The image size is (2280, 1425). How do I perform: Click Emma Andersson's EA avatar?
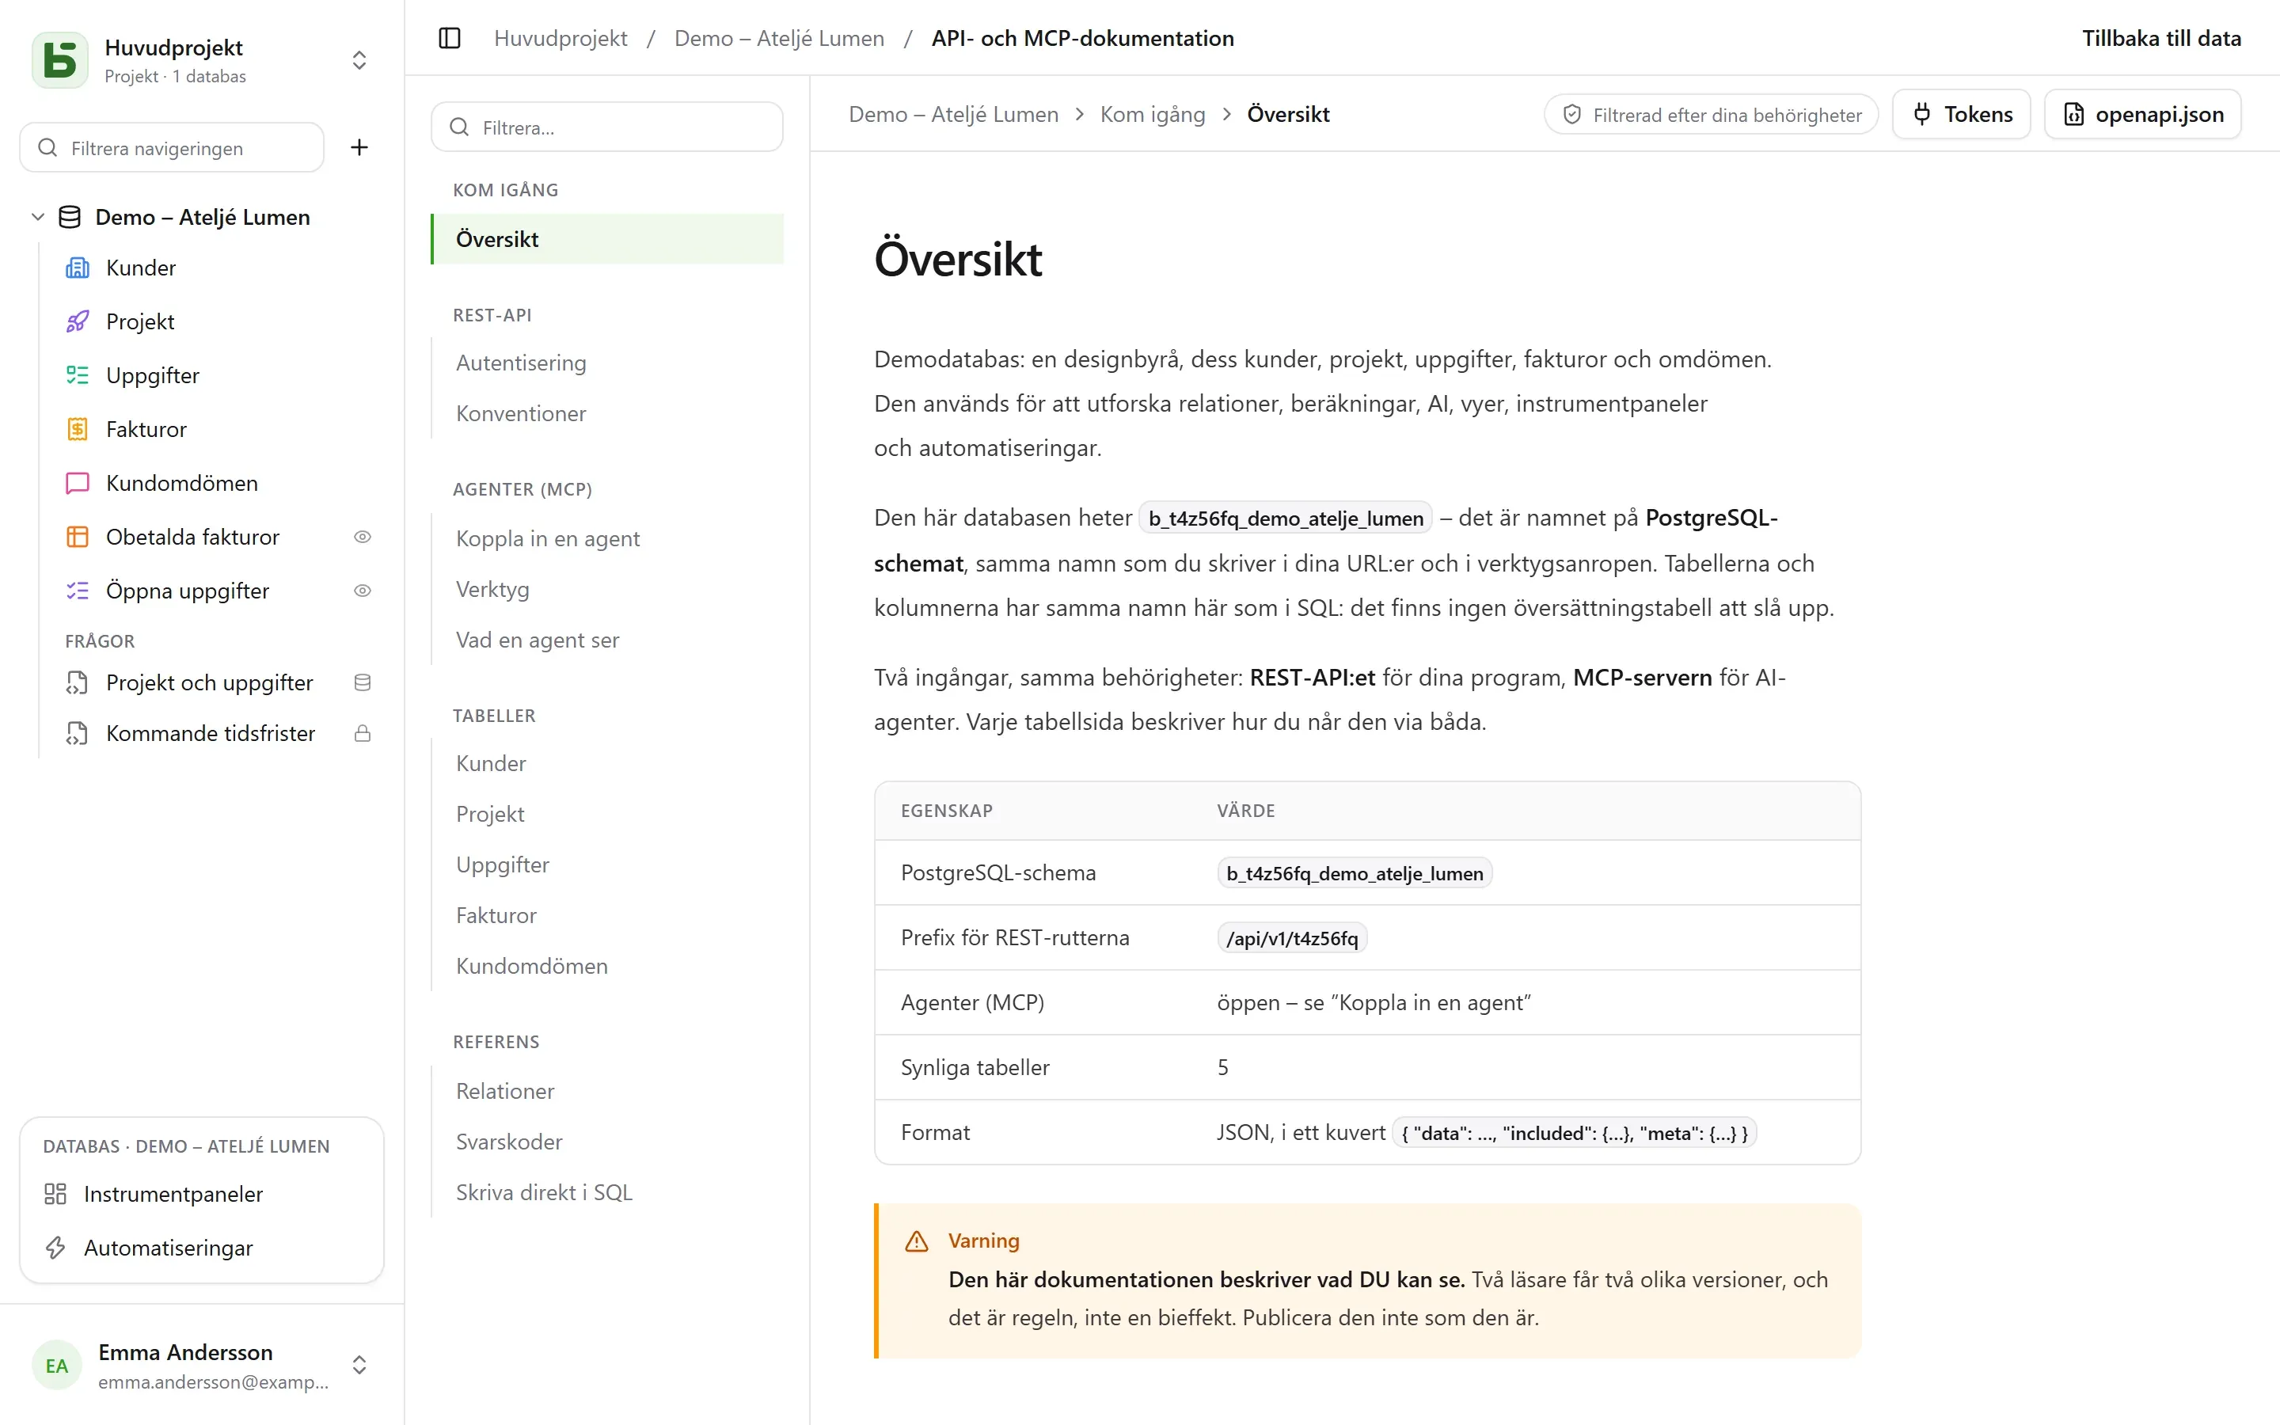tap(56, 1366)
